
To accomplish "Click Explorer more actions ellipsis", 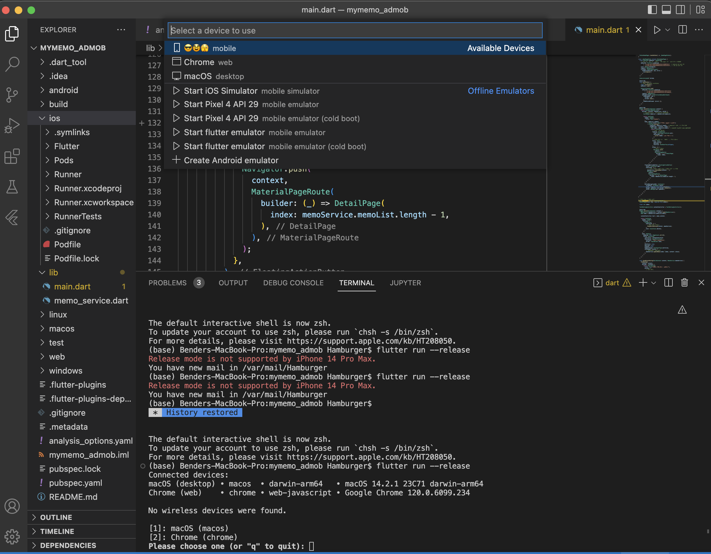I will [x=121, y=30].
